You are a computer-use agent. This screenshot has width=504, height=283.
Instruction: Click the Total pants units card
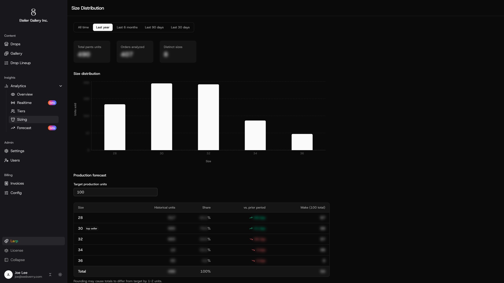point(92,52)
